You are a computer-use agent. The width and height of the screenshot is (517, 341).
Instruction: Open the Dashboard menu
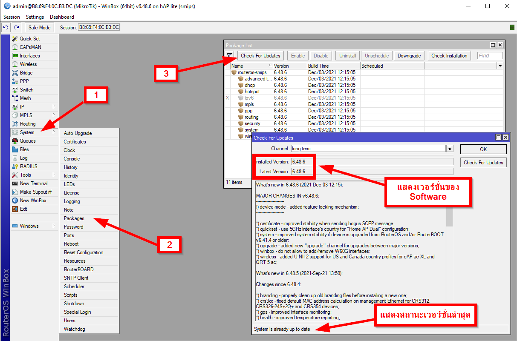(62, 17)
